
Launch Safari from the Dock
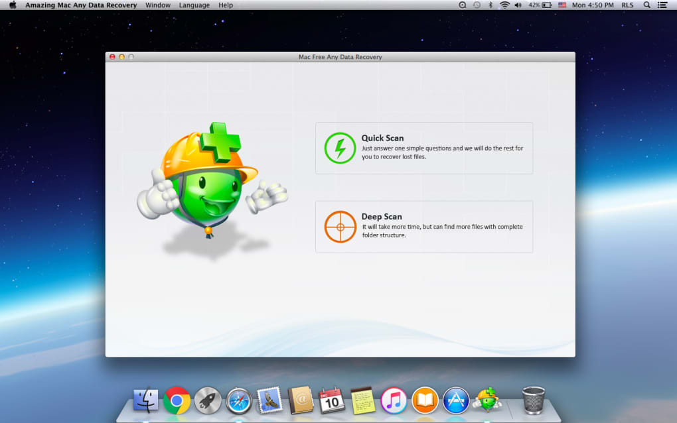tap(239, 401)
